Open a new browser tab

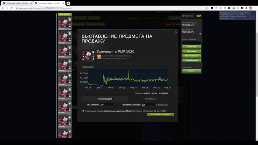pos(68,3)
